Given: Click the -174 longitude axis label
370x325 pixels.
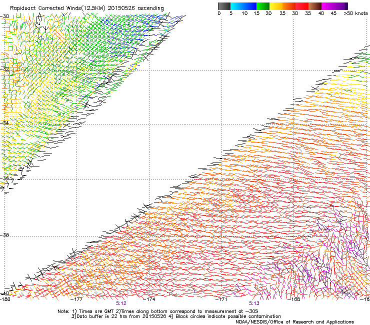Looking at the screenshot, I should pos(149,299).
